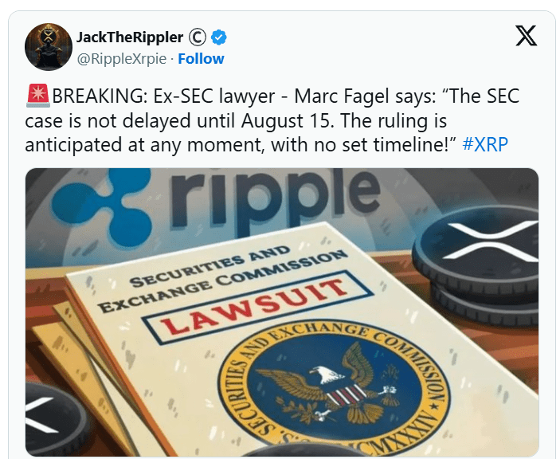Click the black XRP coin stack in image

[x=477, y=265]
